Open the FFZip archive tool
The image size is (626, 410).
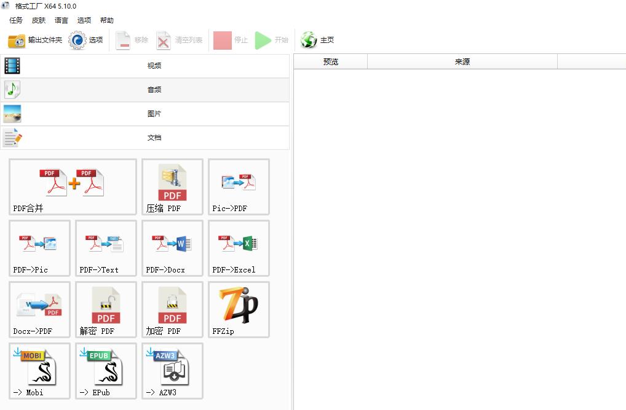point(239,309)
